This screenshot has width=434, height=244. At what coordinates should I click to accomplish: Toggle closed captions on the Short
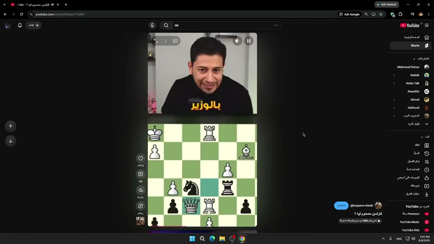click(175, 41)
